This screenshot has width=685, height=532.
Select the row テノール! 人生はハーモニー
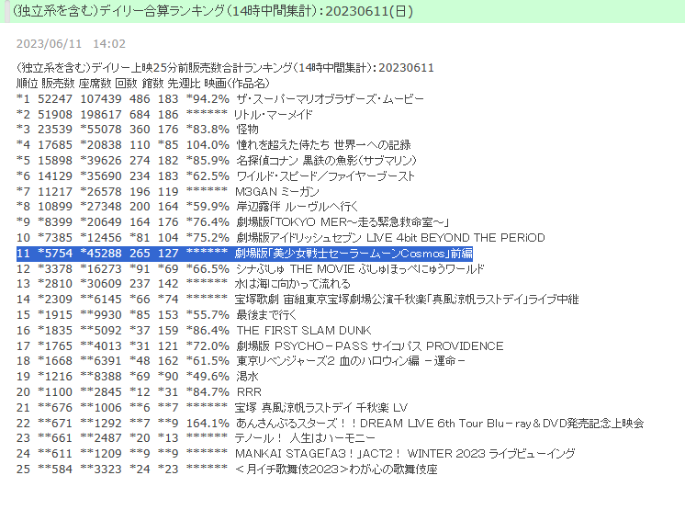pyautogui.click(x=196, y=438)
